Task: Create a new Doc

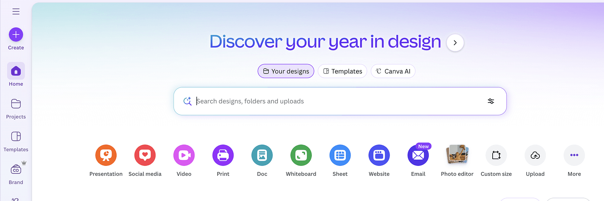Action: [x=262, y=155]
